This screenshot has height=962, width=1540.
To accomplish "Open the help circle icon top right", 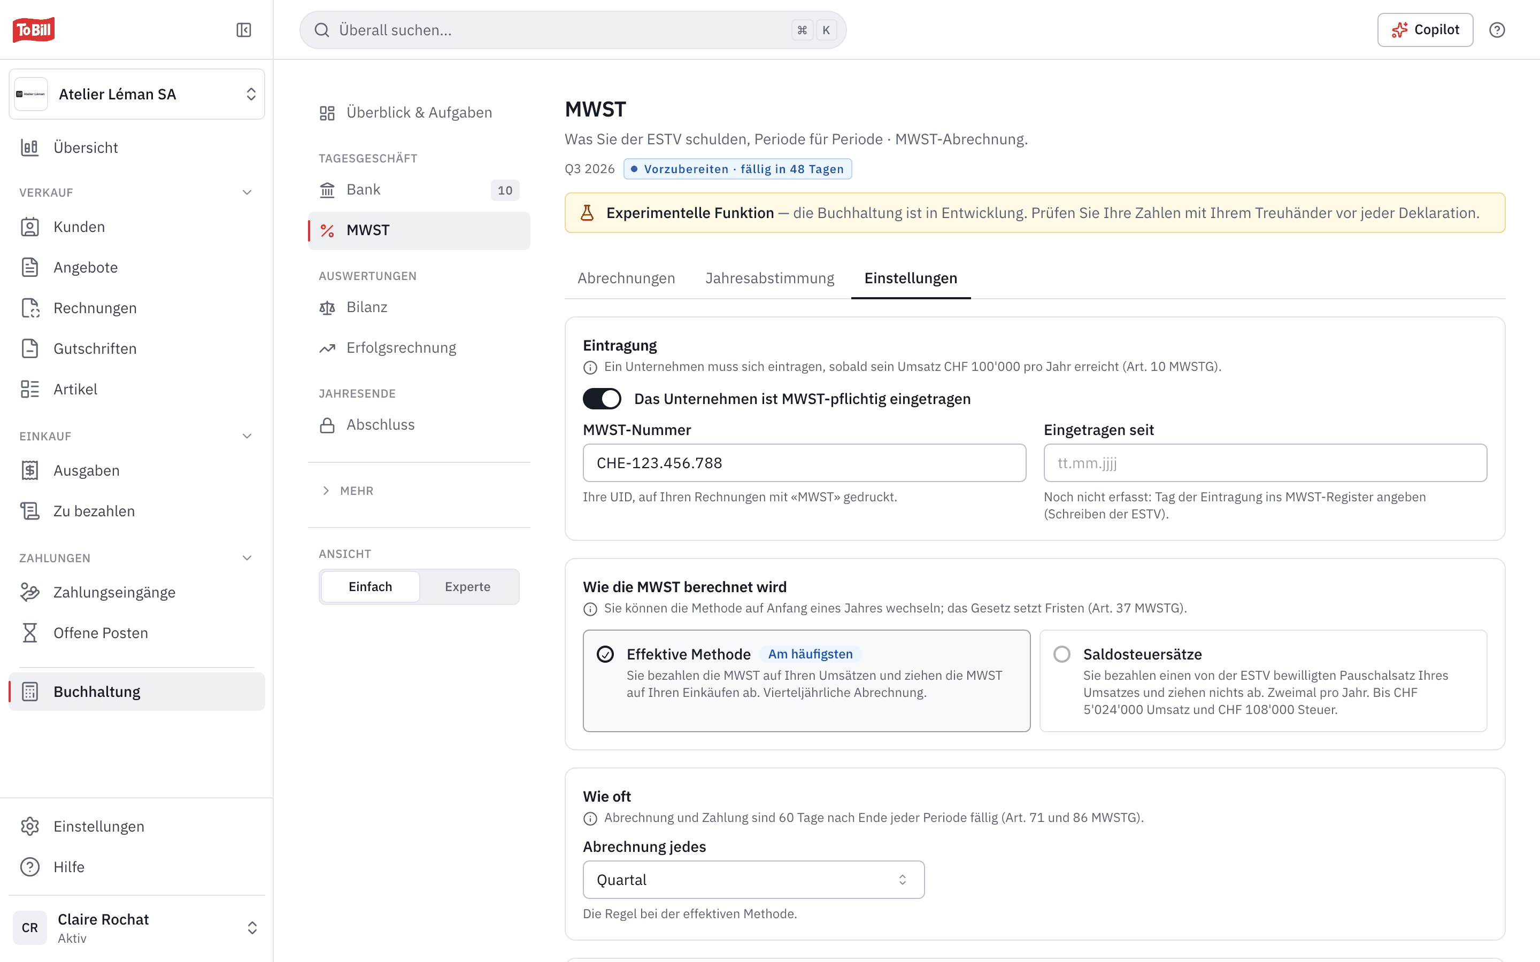I will [1497, 30].
